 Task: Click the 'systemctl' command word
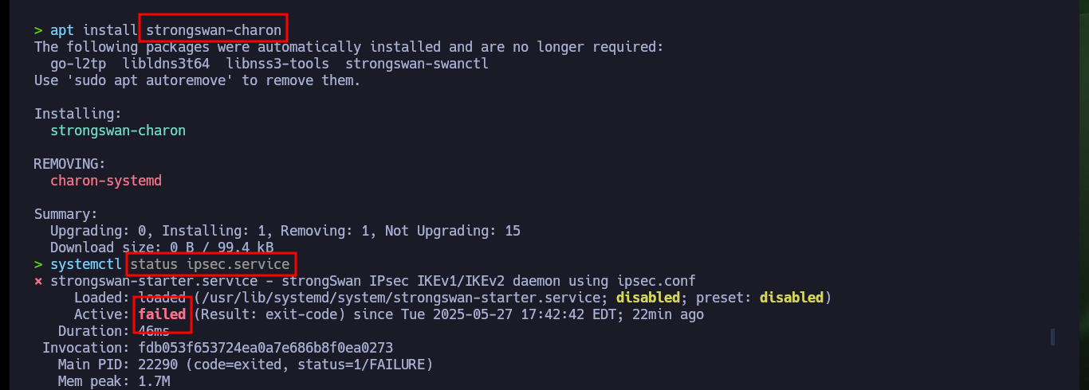pyautogui.click(x=86, y=264)
